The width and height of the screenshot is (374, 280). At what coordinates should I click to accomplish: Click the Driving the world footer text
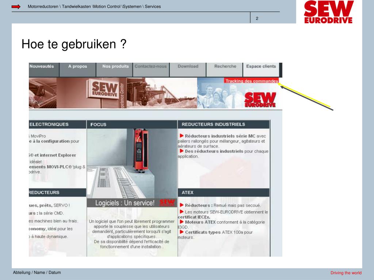[x=346, y=273]
